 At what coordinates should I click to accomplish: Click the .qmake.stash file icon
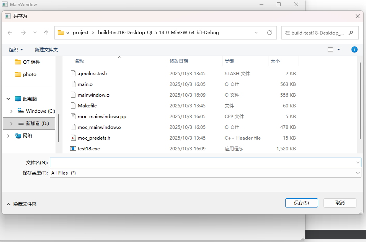tap(73, 73)
